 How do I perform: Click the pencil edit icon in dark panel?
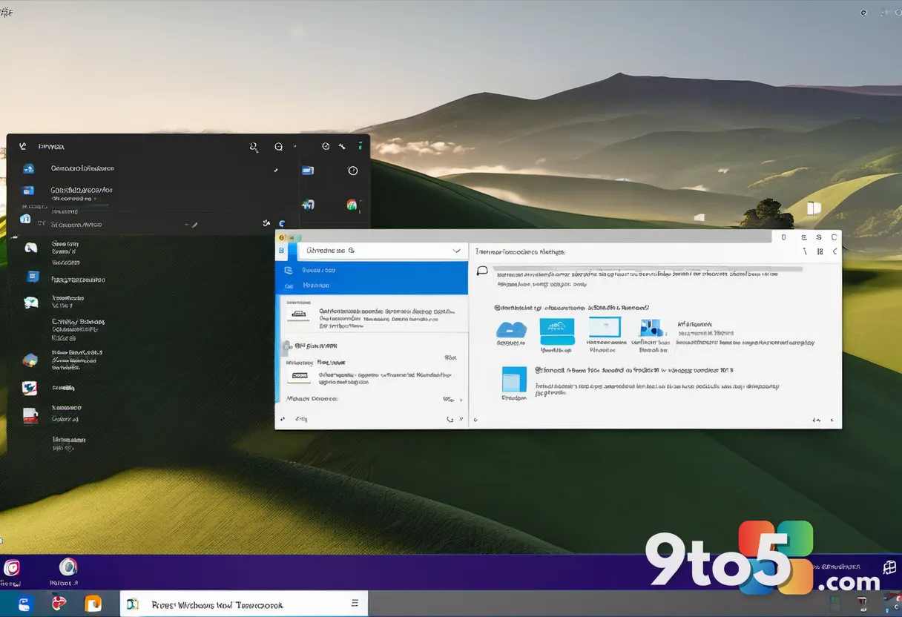click(194, 224)
